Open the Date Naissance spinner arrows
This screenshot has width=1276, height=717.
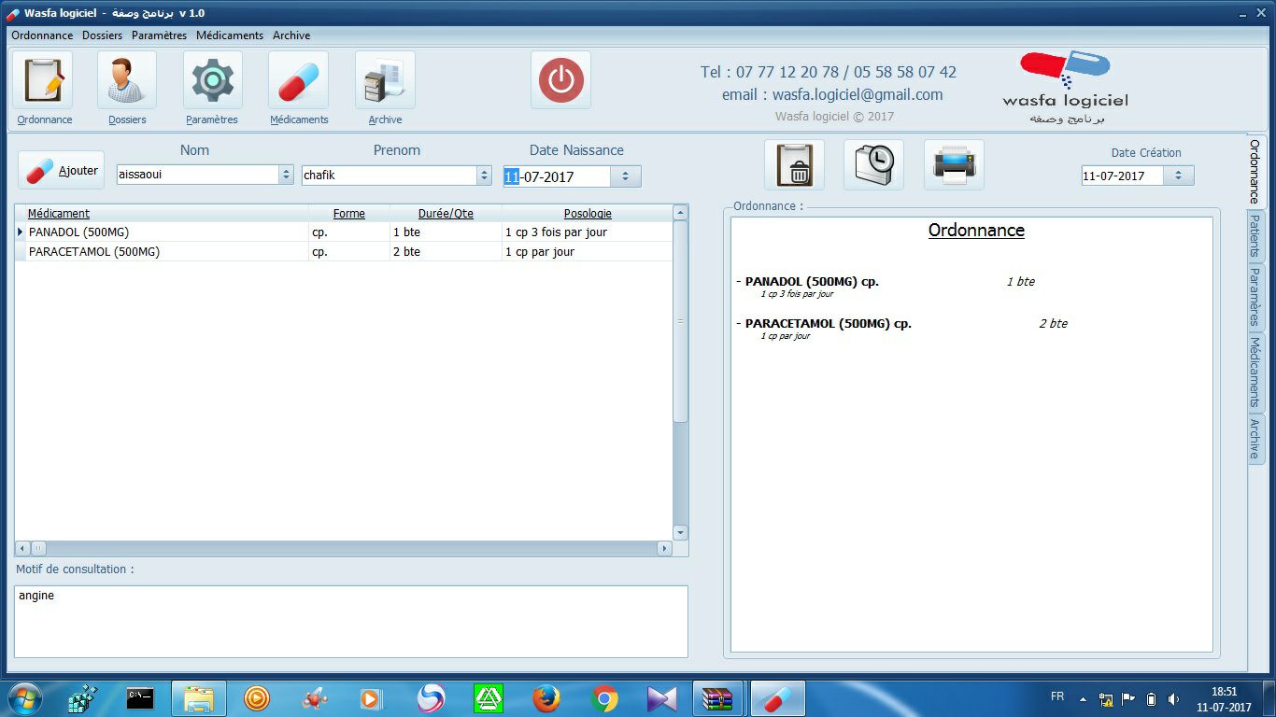[x=626, y=176]
